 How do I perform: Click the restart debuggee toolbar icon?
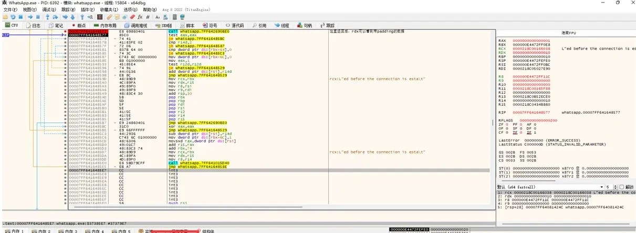(13, 17)
